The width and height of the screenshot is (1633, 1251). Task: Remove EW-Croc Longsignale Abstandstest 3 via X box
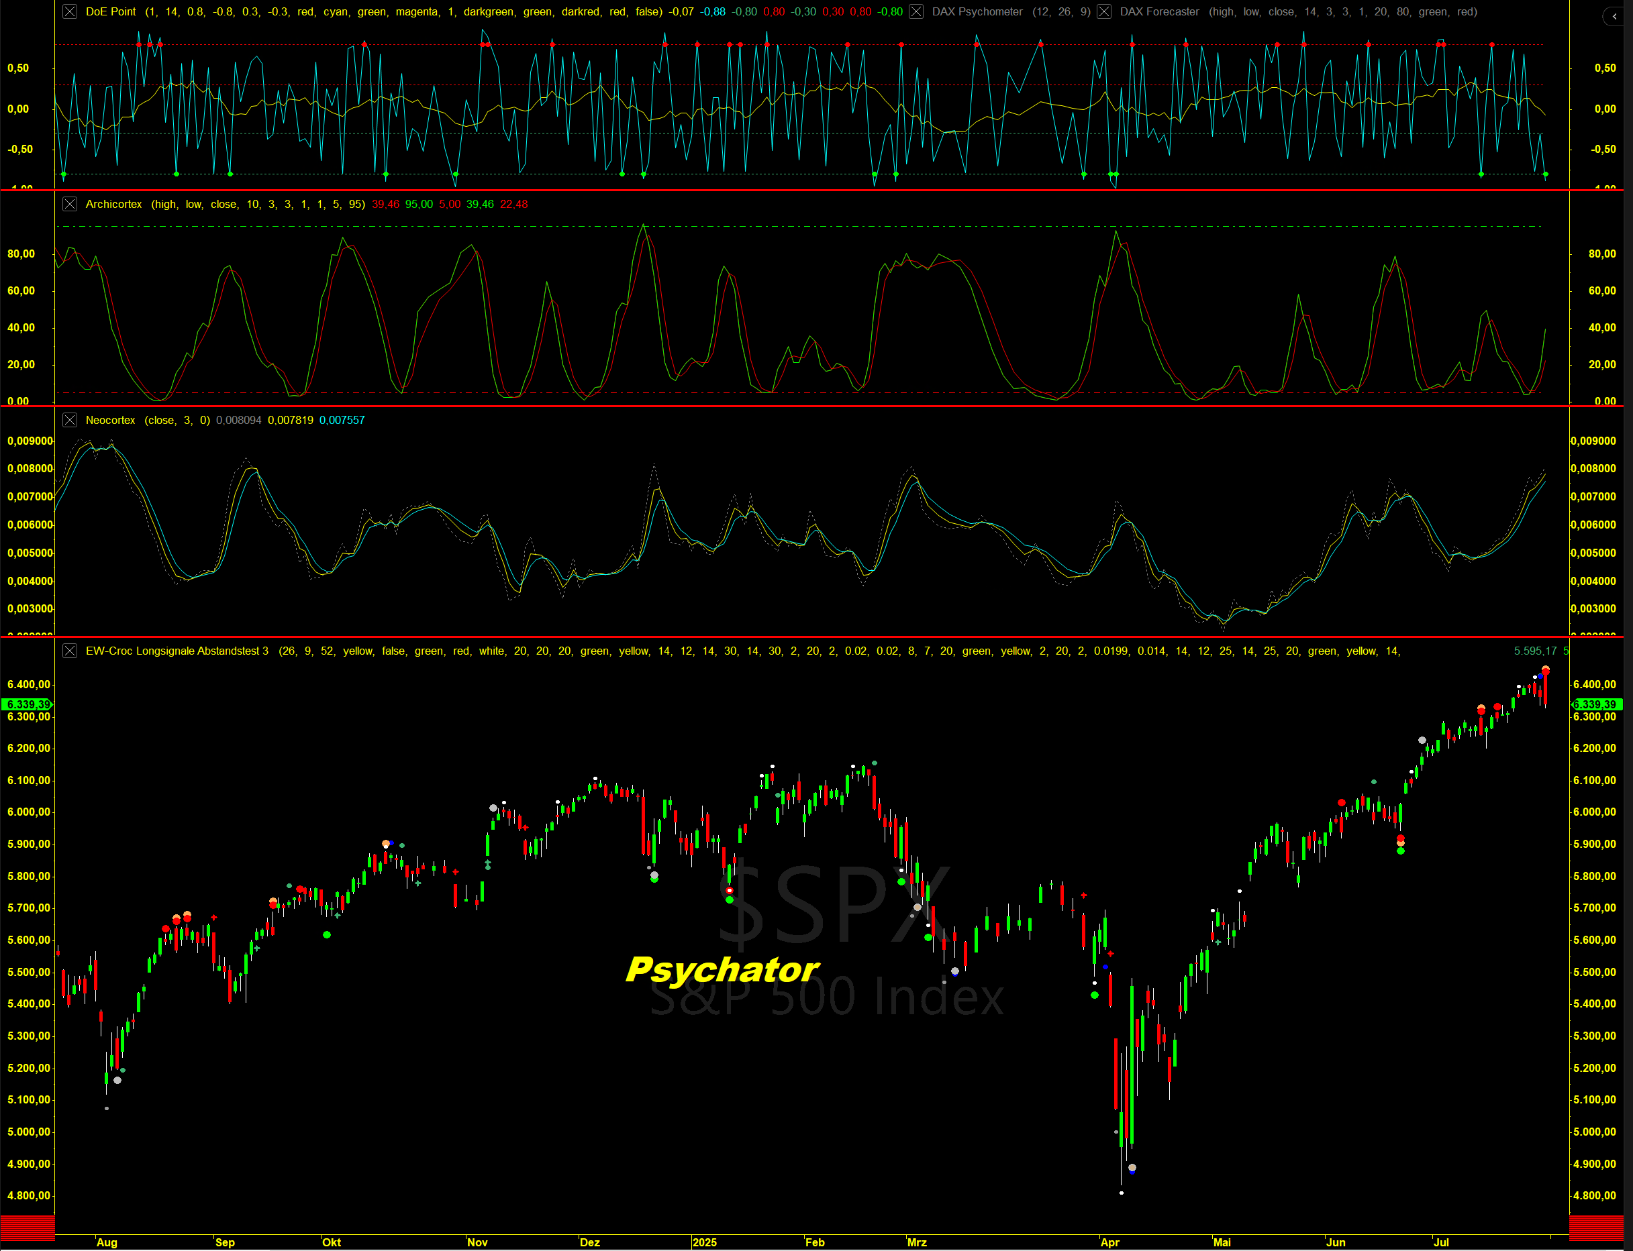(69, 651)
